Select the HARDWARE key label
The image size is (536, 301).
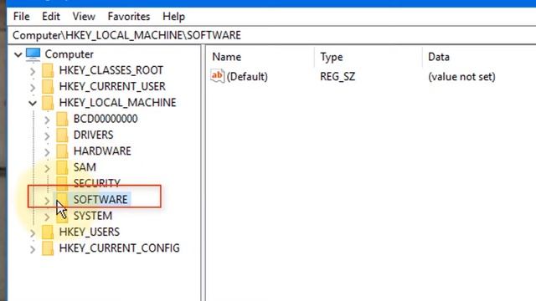pyautogui.click(x=102, y=150)
